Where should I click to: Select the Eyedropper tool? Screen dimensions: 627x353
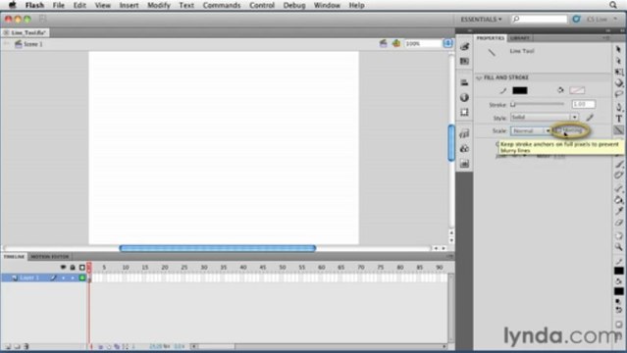pos(618,211)
